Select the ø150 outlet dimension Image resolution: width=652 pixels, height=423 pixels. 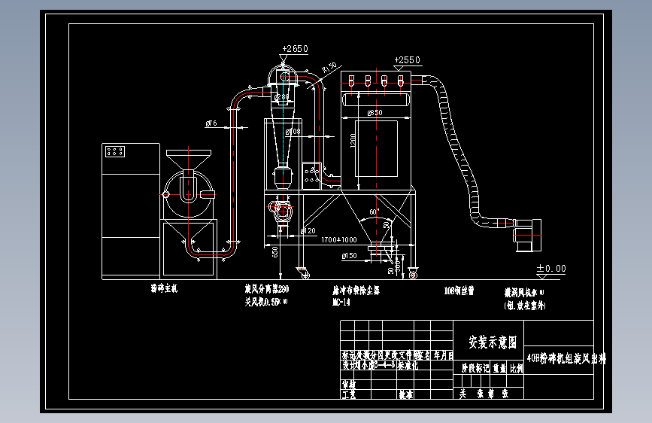point(349,256)
